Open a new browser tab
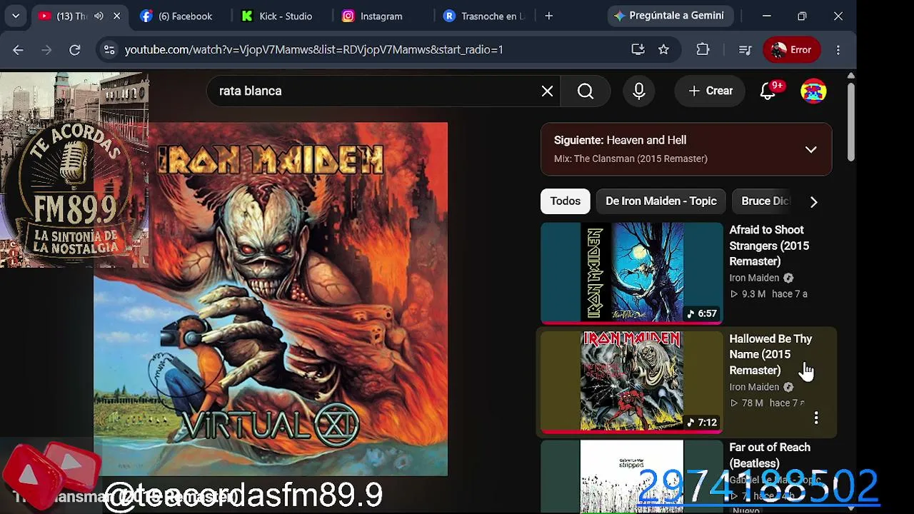Viewport: 914px width, 514px height. tap(548, 16)
